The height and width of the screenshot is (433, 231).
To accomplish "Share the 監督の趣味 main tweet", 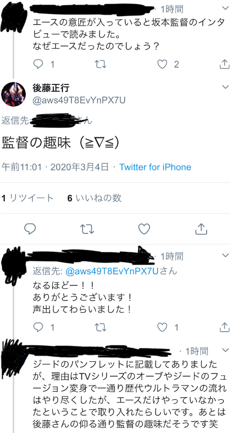I will [x=201, y=229].
